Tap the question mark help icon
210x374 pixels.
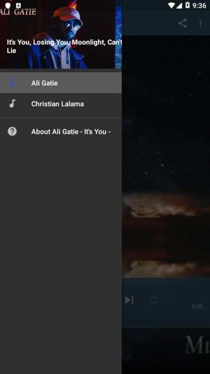tap(12, 132)
